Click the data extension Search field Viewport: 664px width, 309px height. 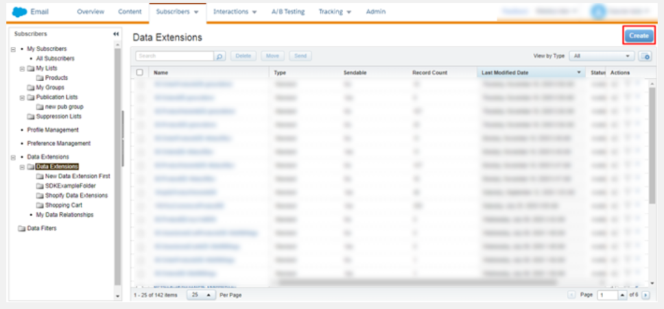[174, 56]
